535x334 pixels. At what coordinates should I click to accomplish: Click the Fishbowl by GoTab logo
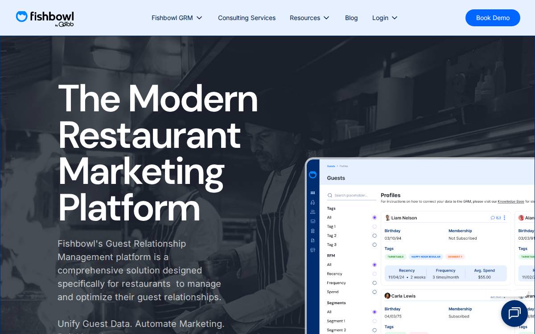[45, 18]
